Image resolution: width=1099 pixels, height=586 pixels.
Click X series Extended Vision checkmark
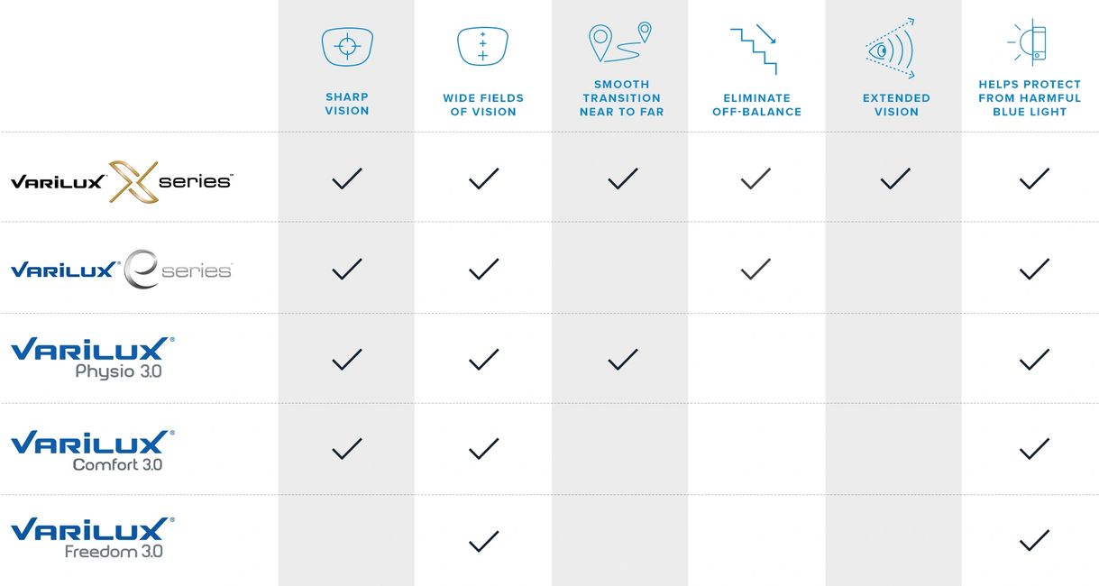[894, 179]
